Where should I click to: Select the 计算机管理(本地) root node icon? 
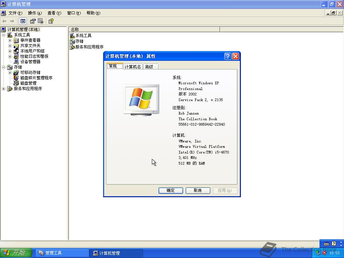(x=3, y=30)
